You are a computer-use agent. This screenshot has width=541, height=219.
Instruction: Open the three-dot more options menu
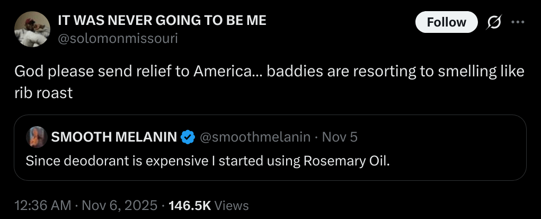[x=517, y=22]
